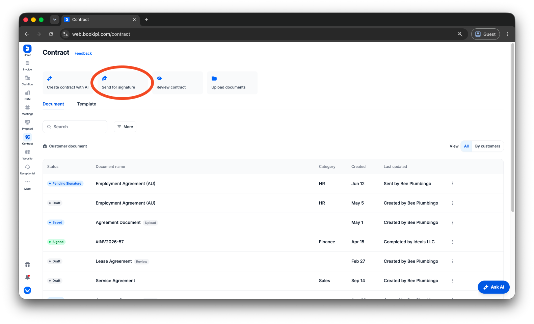The width and height of the screenshot is (534, 324).
Task: Click the Category column header
Action: [x=327, y=167]
